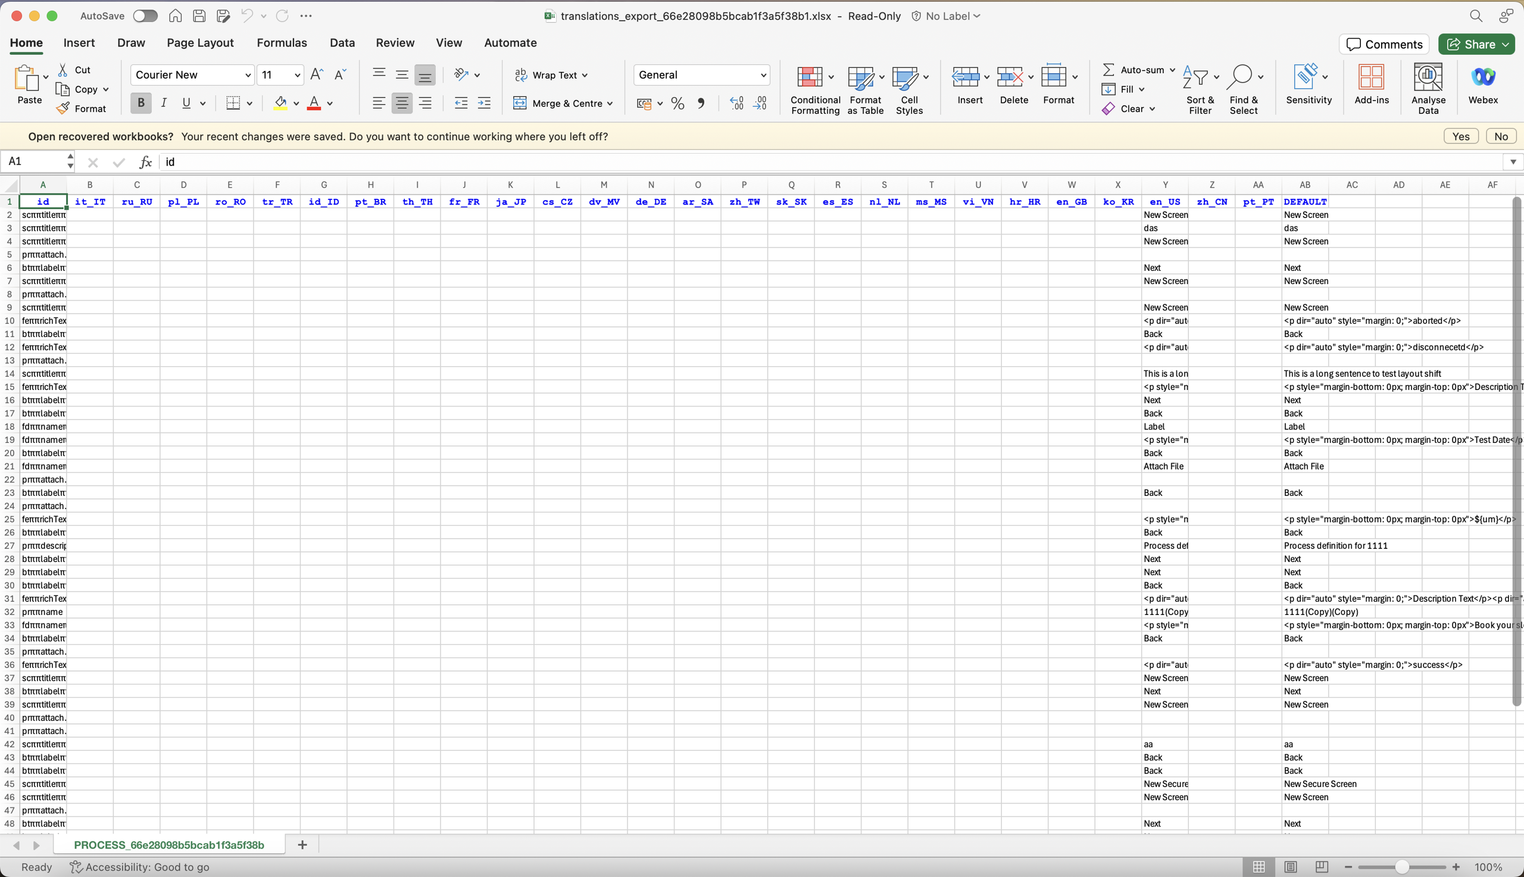Viewport: 1524px width, 877px height.
Task: Expand the Auto-sum dropdown arrow
Action: 1172,70
